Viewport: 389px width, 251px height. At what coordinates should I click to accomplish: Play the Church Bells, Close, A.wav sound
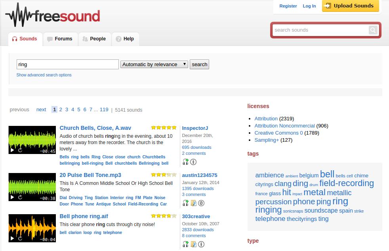click(x=12, y=150)
